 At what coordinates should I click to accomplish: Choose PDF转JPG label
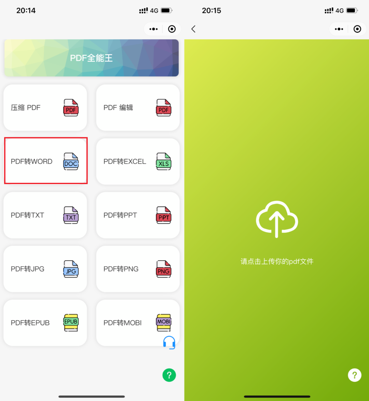click(27, 269)
